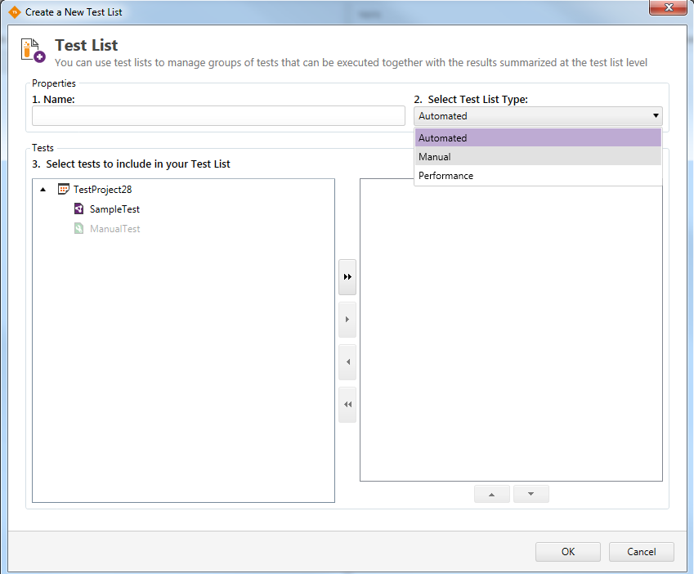Viewport: 694px width, 574px height.
Task: Click the TestProject28 project icon
Action: point(64,190)
